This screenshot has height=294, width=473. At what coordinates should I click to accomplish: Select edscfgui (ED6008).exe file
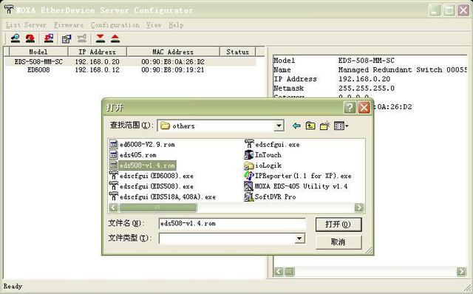[151, 176]
